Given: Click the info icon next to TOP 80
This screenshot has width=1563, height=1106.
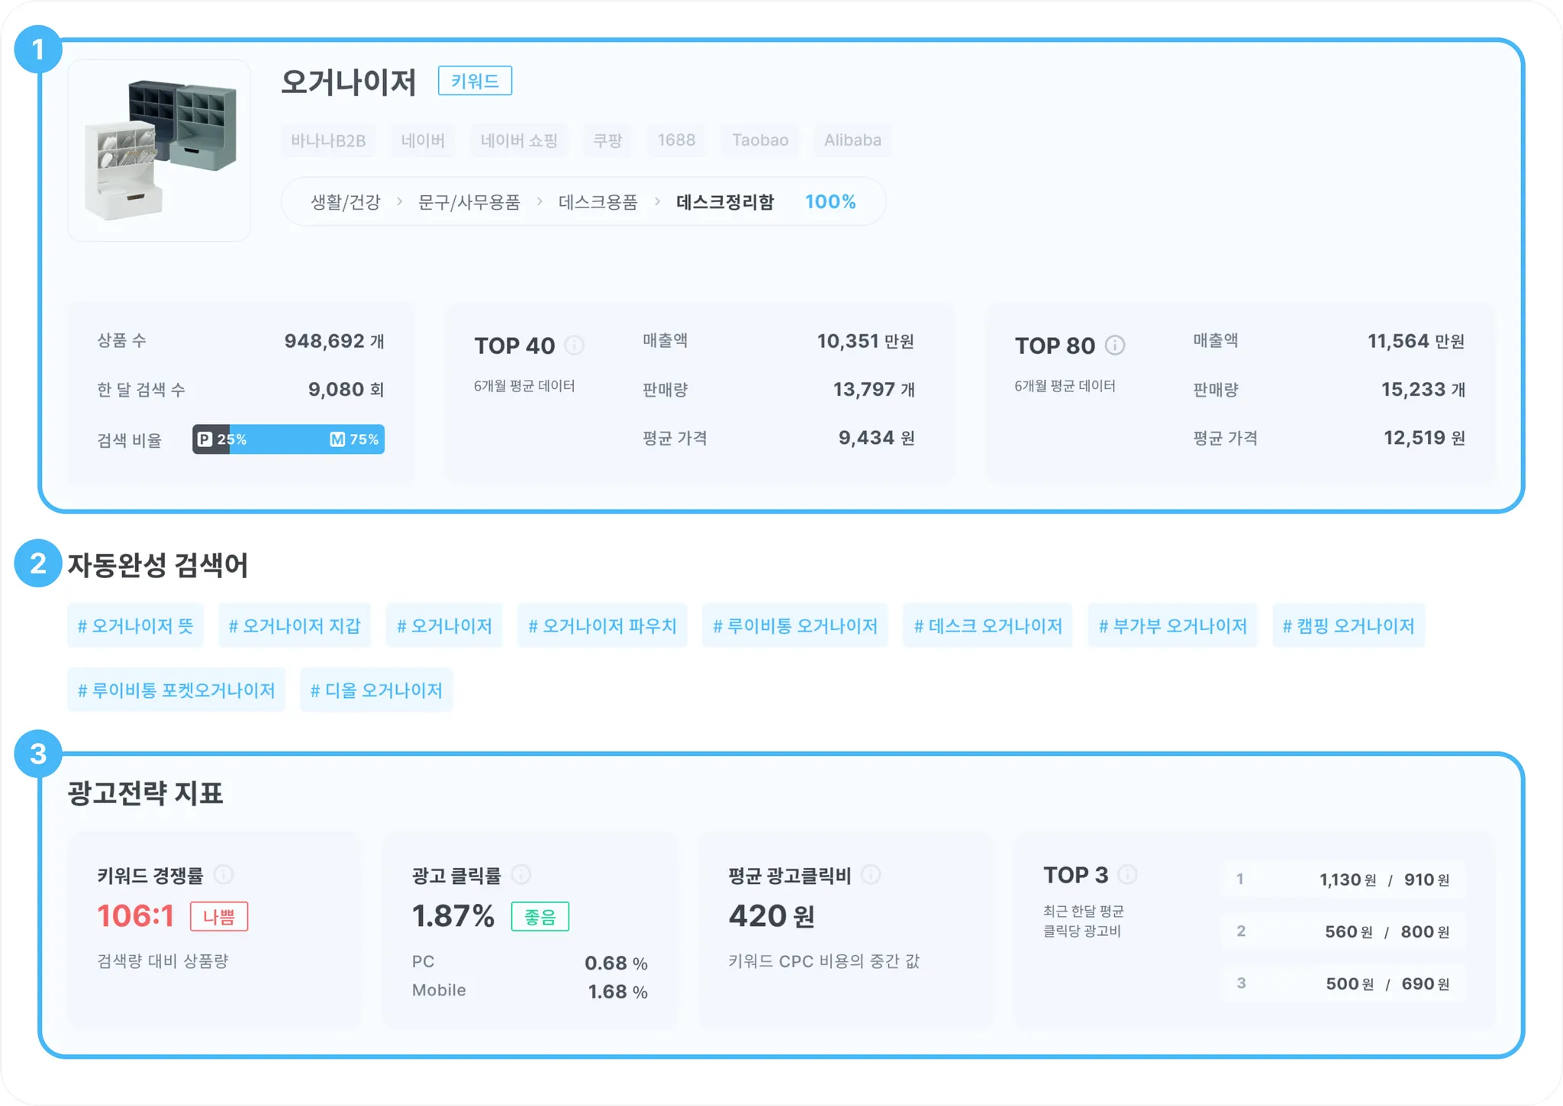Looking at the screenshot, I should 1115,346.
